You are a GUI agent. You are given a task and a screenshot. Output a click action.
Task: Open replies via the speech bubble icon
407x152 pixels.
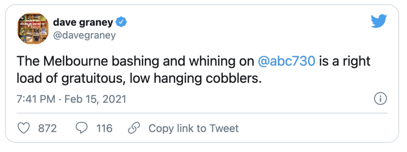(x=81, y=128)
